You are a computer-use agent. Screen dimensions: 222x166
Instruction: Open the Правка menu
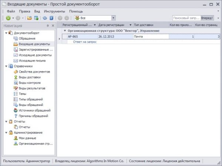point(24,11)
